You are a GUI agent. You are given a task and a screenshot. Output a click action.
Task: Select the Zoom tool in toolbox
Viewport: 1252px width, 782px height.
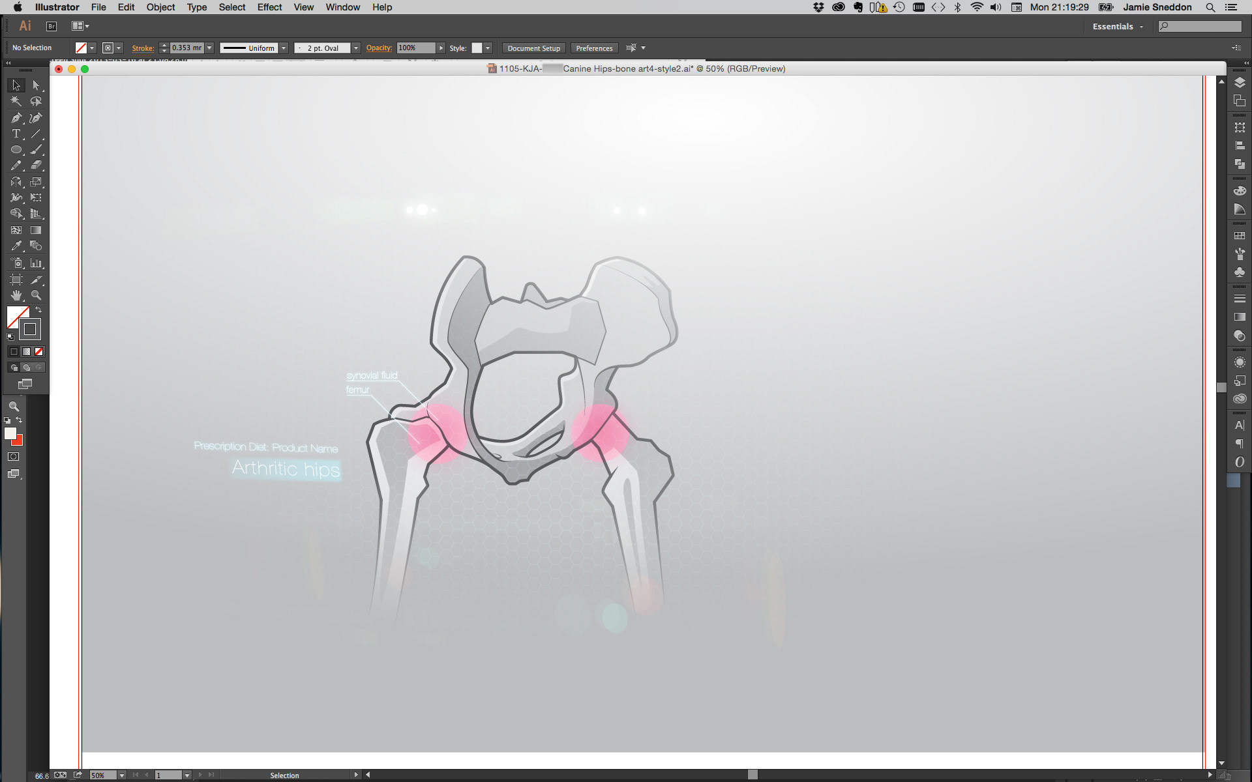pos(37,295)
